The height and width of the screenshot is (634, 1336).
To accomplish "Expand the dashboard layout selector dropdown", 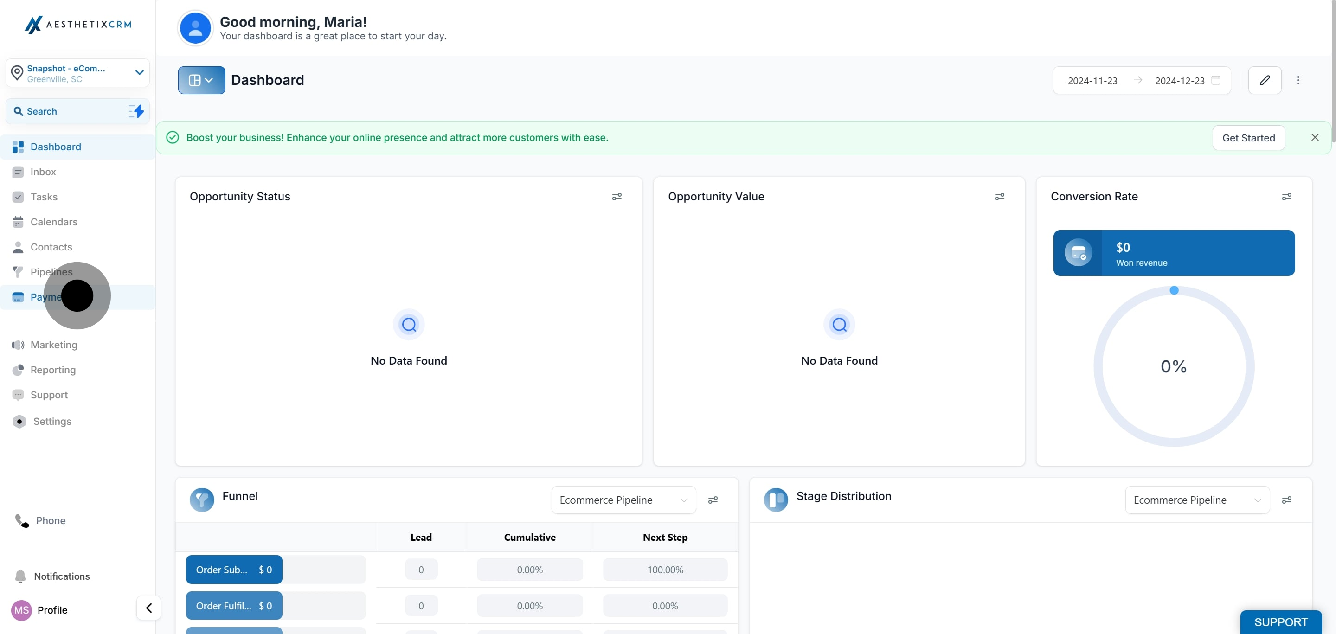I will [x=201, y=80].
